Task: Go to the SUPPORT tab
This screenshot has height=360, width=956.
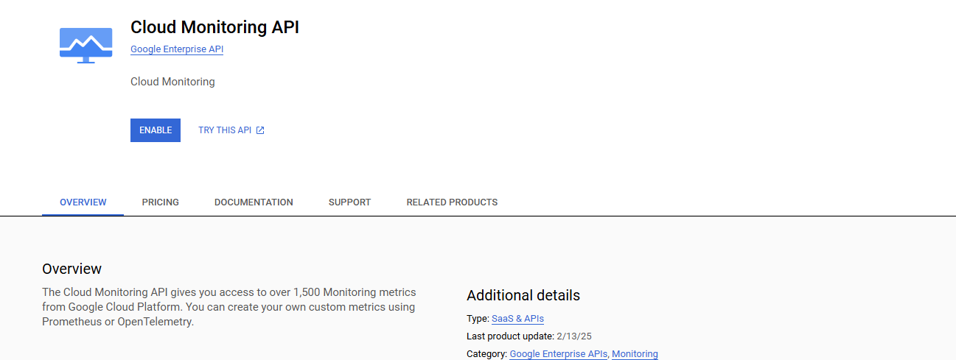Action: click(x=350, y=202)
